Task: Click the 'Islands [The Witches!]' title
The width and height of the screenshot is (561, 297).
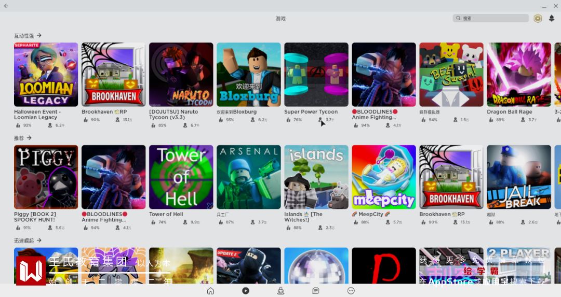Action: pos(303,217)
